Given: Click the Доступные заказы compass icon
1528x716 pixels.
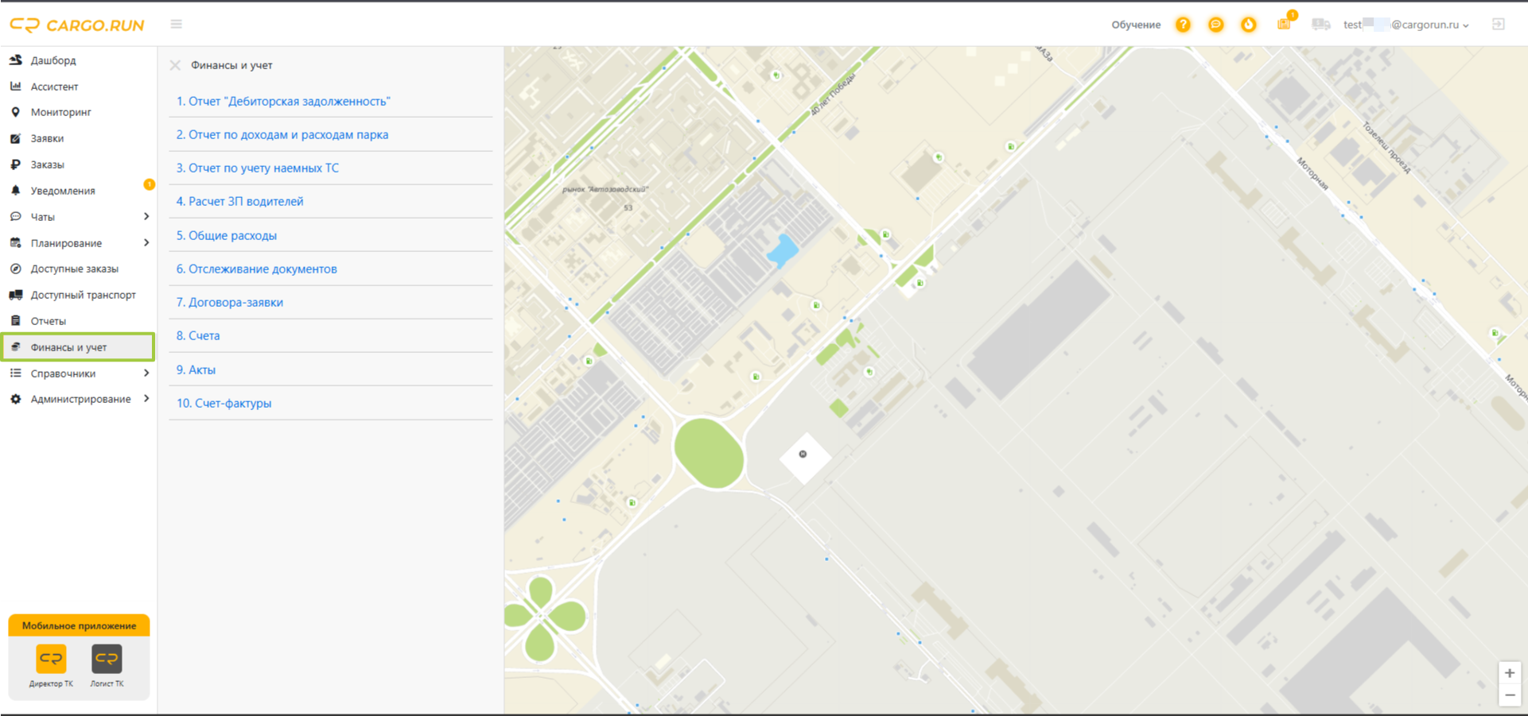Looking at the screenshot, I should (15, 269).
